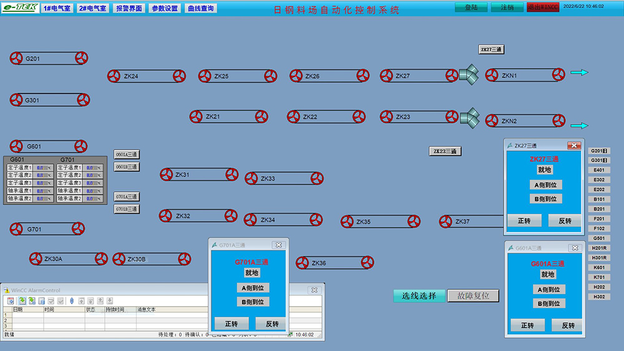Click the ZK23 three-way diverter valve icon

(x=470, y=118)
